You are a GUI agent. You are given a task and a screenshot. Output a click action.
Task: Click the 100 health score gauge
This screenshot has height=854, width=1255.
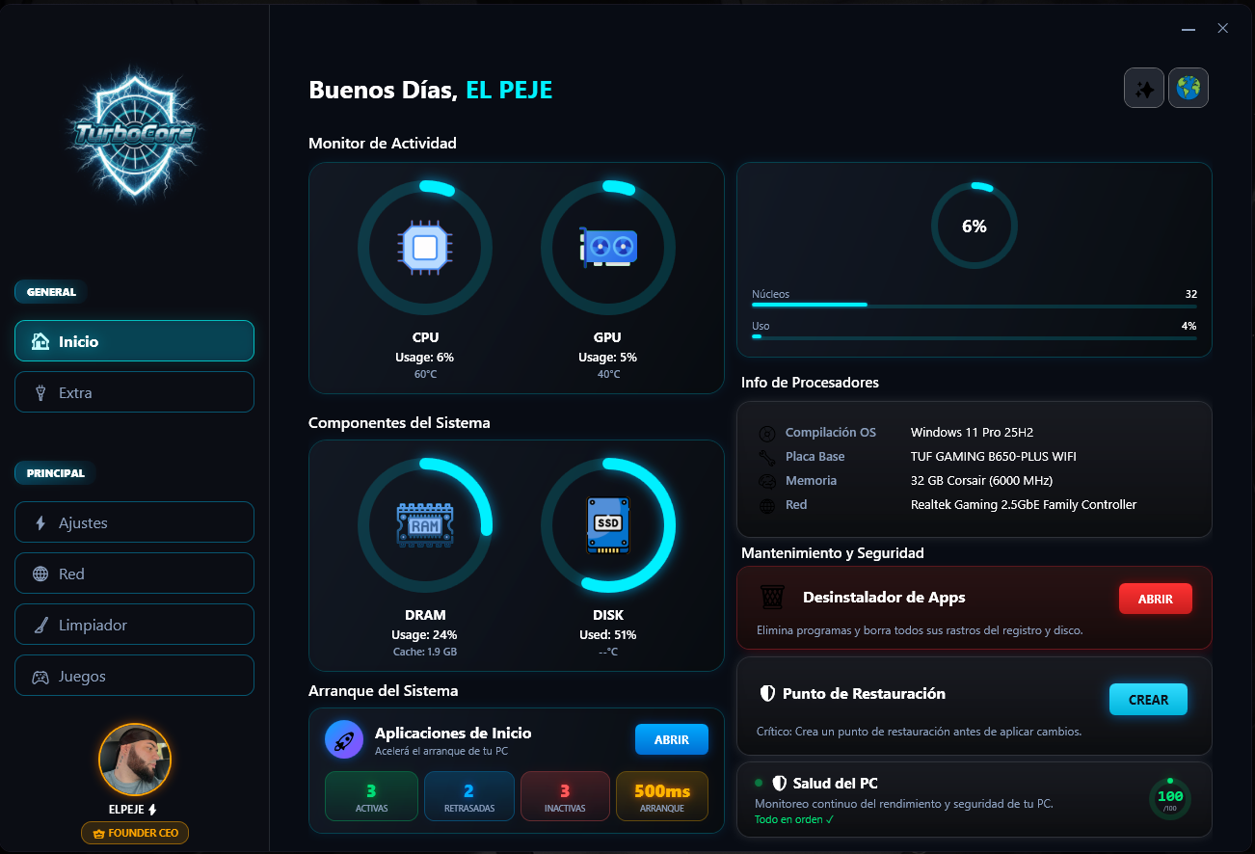coord(1170,799)
